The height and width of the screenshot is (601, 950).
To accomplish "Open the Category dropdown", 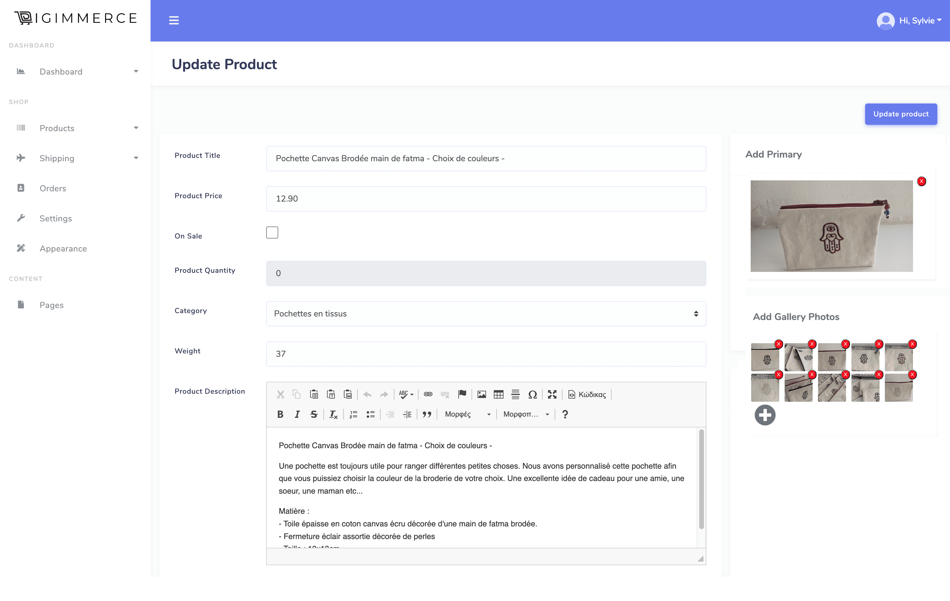I will click(486, 314).
